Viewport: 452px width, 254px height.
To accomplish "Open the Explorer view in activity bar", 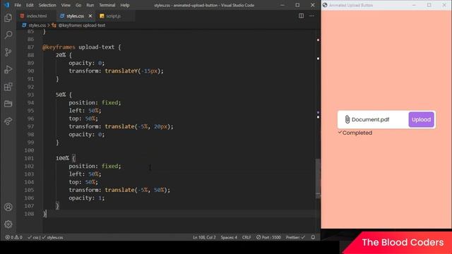I will click(x=8, y=18).
